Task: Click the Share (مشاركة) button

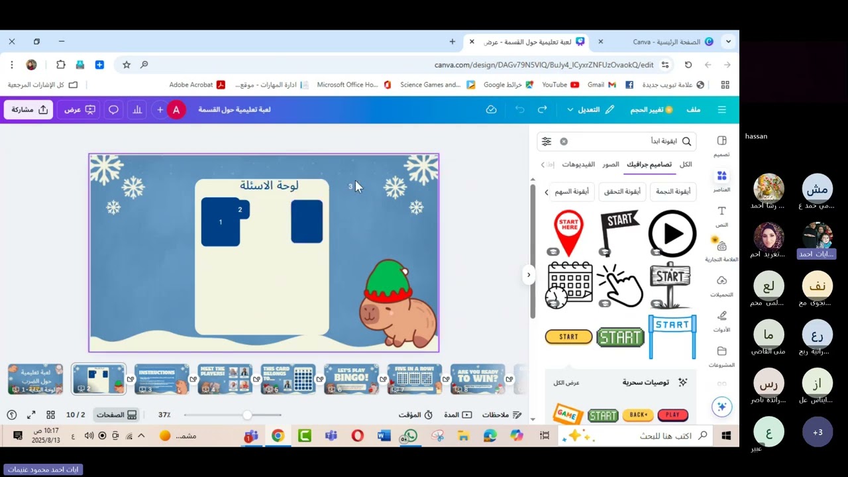Action: [x=28, y=109]
